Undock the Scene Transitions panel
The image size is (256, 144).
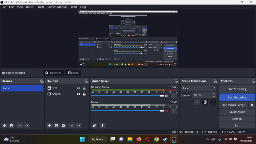click(x=215, y=81)
